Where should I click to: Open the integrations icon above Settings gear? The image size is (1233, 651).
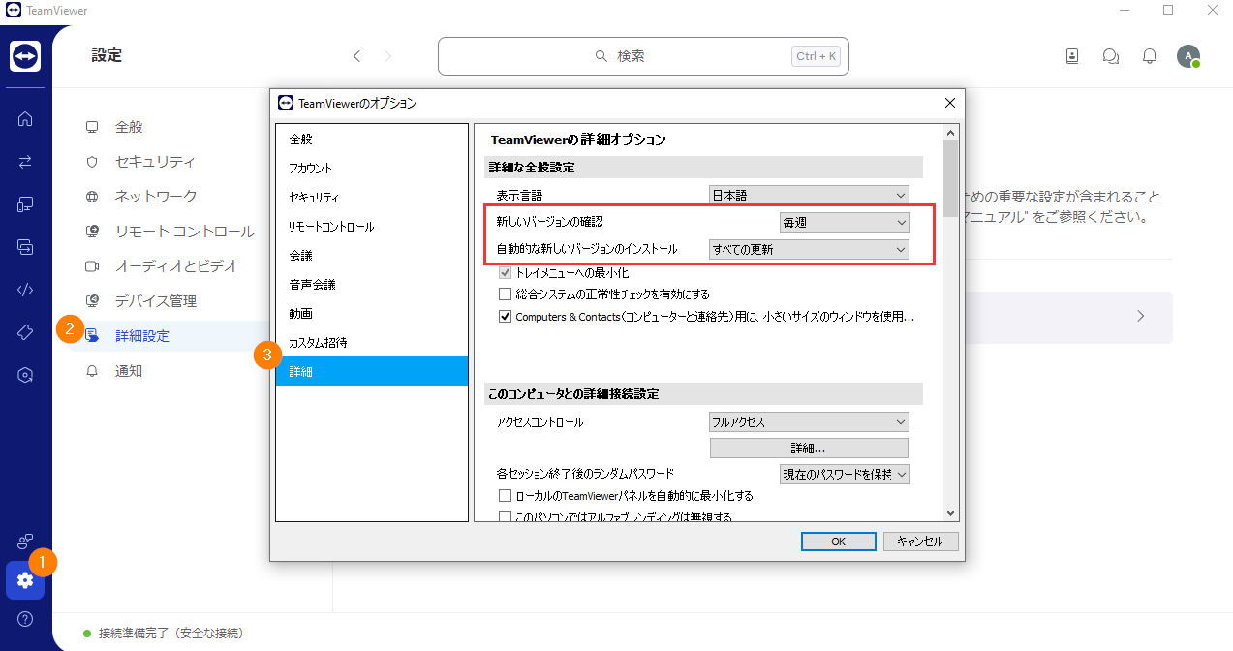(x=25, y=542)
